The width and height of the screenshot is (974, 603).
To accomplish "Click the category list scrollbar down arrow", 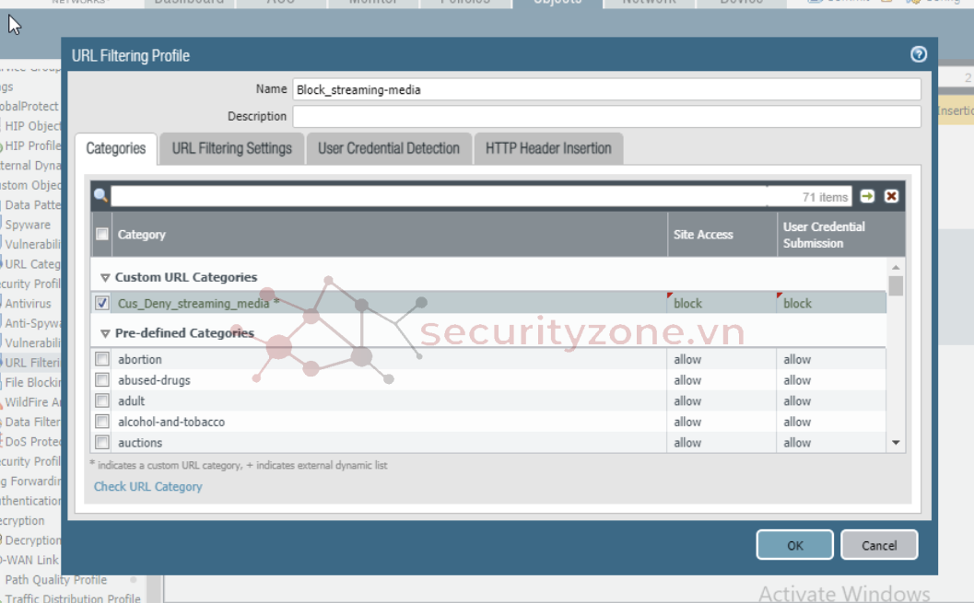I will click(896, 443).
